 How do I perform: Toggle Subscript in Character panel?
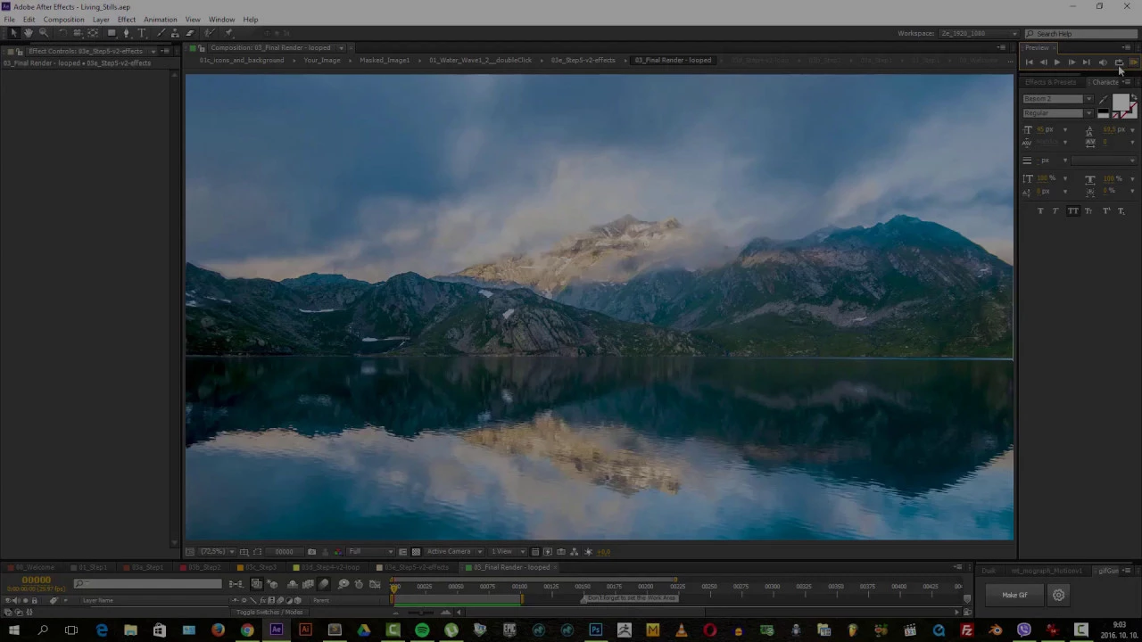(1121, 210)
